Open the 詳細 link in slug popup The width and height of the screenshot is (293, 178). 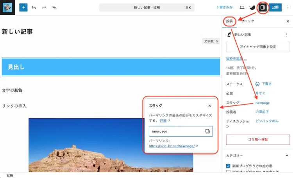click(163, 121)
